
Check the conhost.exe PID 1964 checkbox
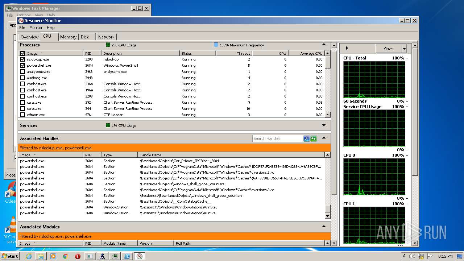click(23, 90)
